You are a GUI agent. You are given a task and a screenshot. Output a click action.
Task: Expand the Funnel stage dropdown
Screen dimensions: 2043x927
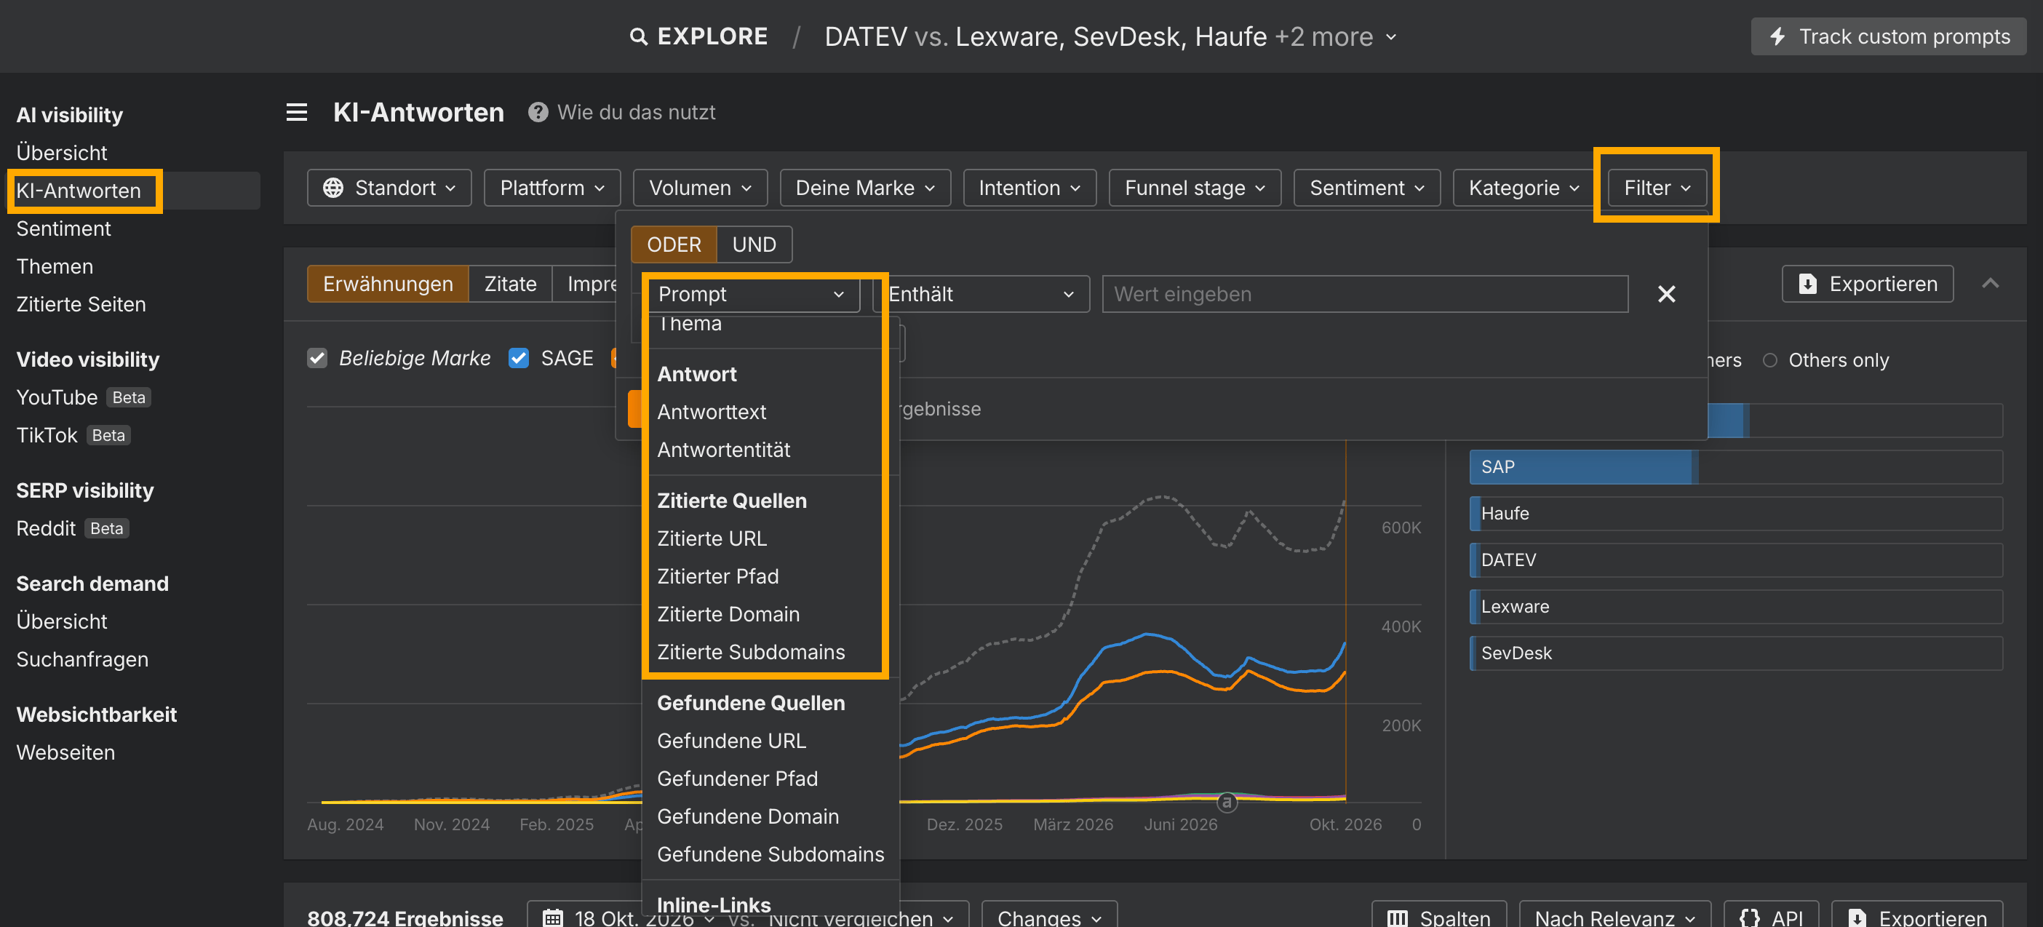click(x=1195, y=188)
